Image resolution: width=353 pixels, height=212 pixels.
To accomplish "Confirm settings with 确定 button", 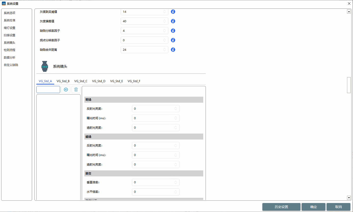I will point(313,207).
